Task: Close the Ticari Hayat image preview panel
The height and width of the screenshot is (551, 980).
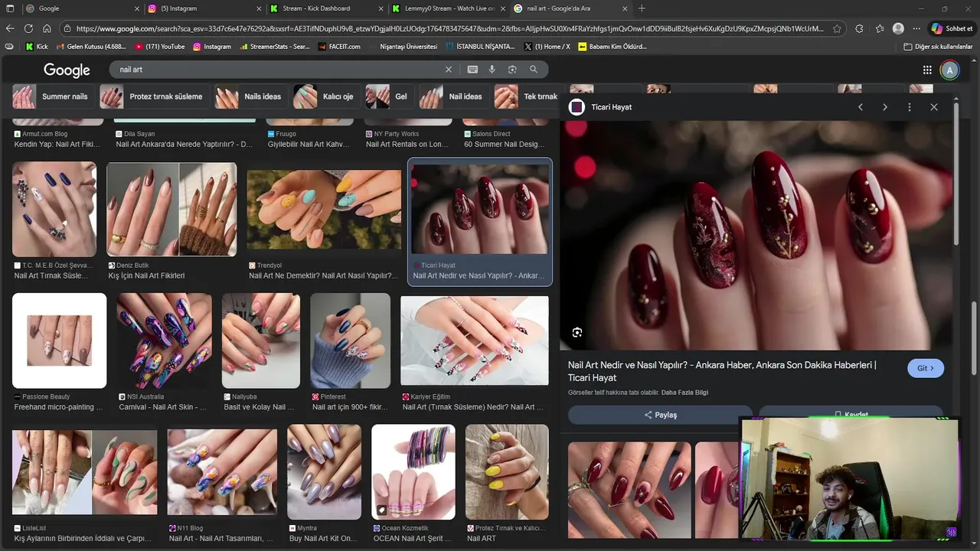Action: (934, 107)
